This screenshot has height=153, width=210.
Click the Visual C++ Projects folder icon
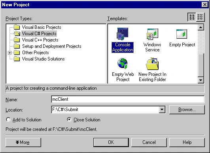pyautogui.click(x=17, y=40)
